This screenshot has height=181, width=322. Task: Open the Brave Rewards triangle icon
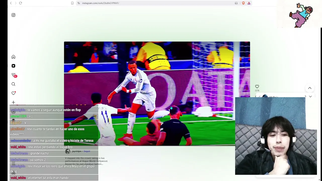click(249, 3)
